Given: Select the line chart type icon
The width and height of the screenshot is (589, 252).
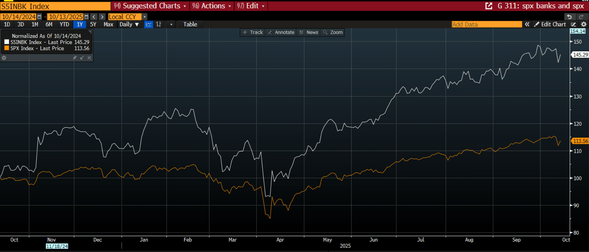Looking at the screenshot, I should click(x=148, y=24).
